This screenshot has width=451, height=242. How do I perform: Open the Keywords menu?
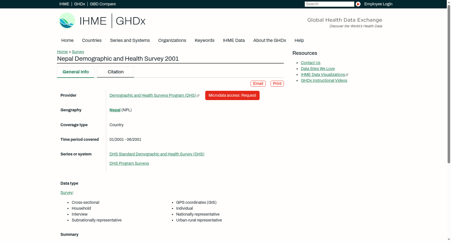click(204, 40)
